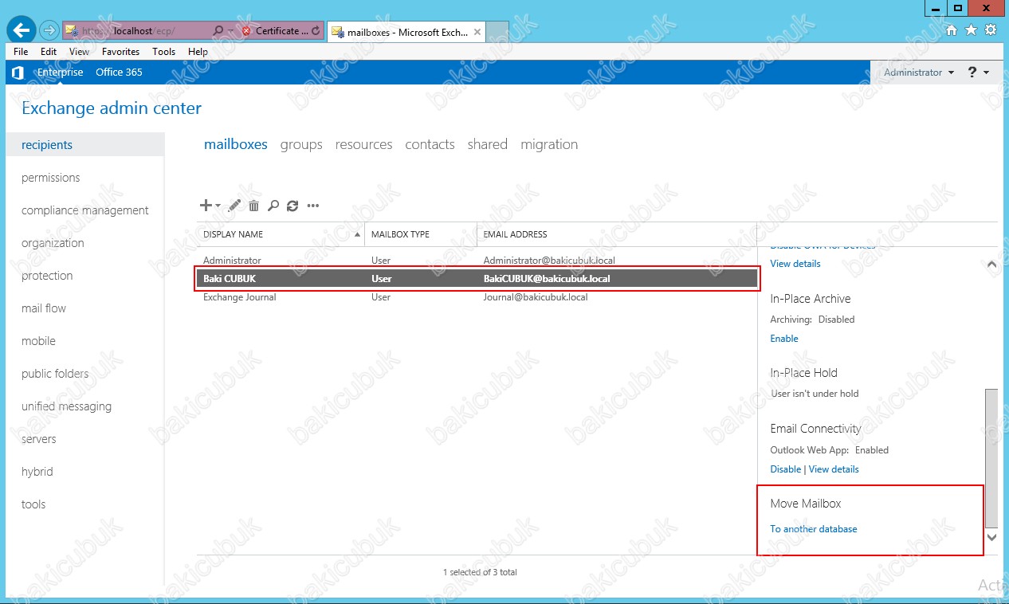Switch to the Enterprise tab
1009x604 pixels.
[60, 72]
